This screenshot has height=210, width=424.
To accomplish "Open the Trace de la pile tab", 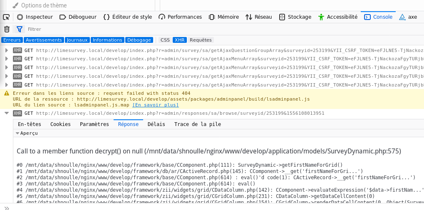I will coord(197,124).
